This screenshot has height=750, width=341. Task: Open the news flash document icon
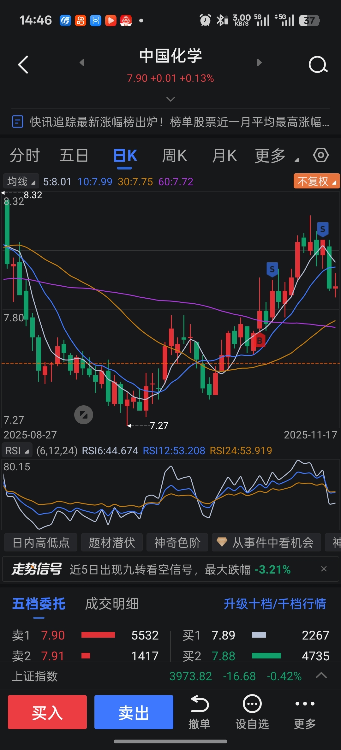tap(17, 122)
